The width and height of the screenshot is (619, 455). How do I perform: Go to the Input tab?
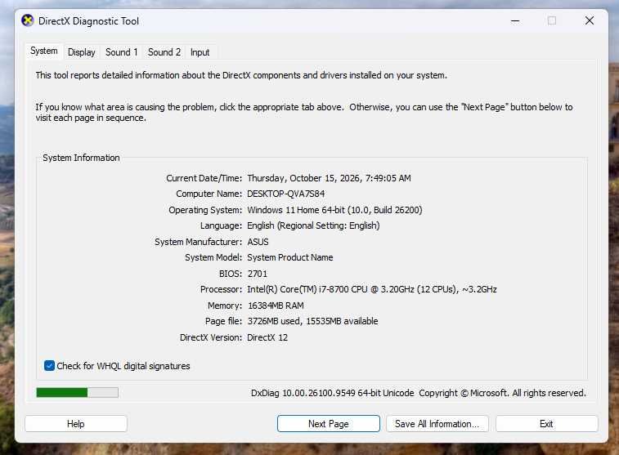coord(200,52)
